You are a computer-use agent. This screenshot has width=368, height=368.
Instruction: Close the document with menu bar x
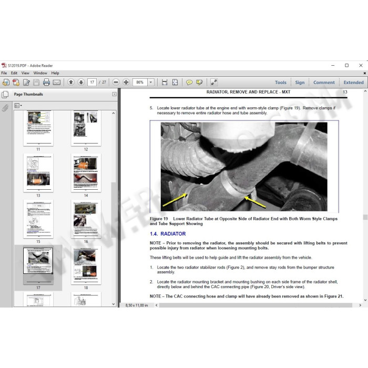point(365,73)
